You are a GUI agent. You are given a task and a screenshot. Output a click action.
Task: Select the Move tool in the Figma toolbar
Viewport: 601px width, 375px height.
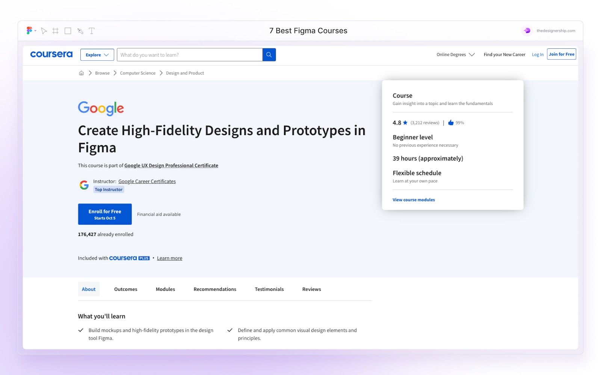pos(44,31)
